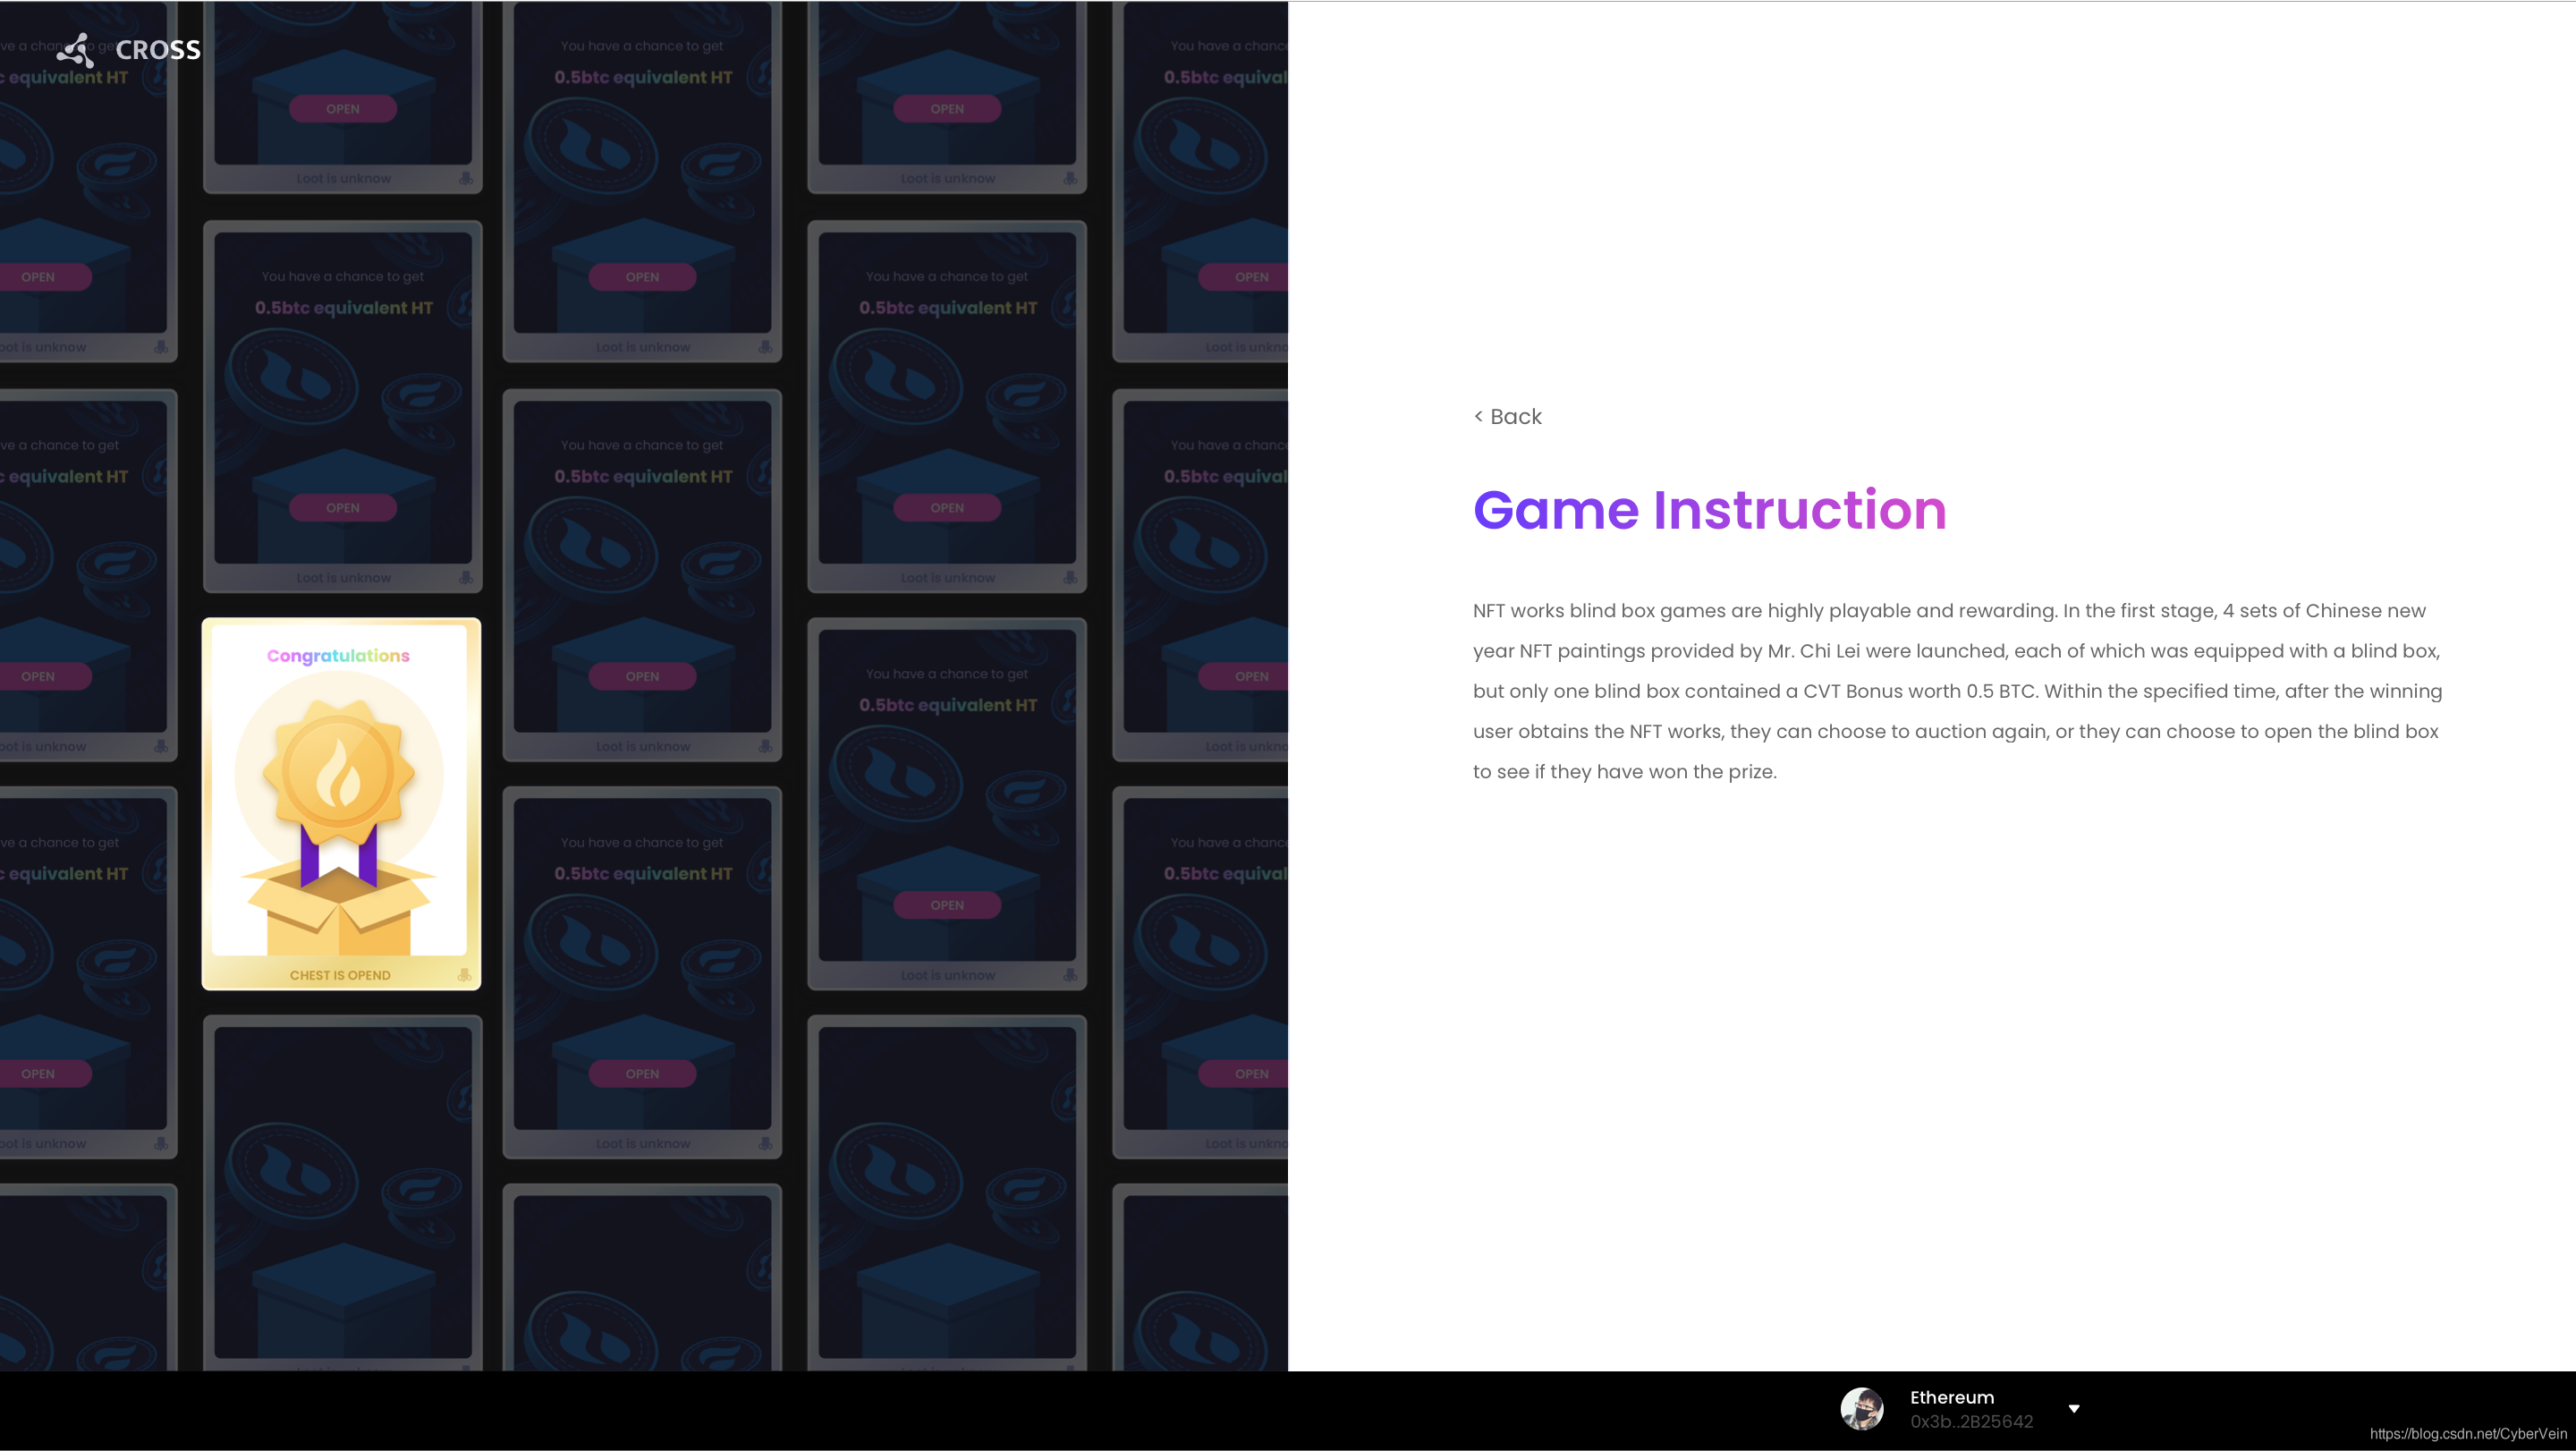The image size is (2576, 1451).
Task: Select the Ethereum network label
Action: [1951, 1397]
